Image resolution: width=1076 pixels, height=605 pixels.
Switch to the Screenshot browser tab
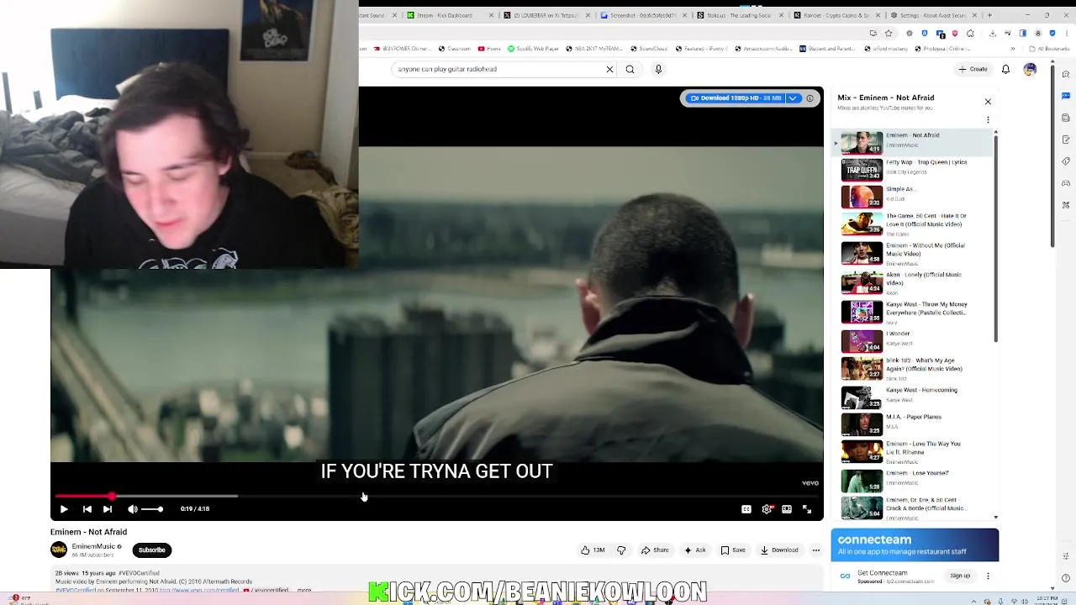[x=643, y=15]
